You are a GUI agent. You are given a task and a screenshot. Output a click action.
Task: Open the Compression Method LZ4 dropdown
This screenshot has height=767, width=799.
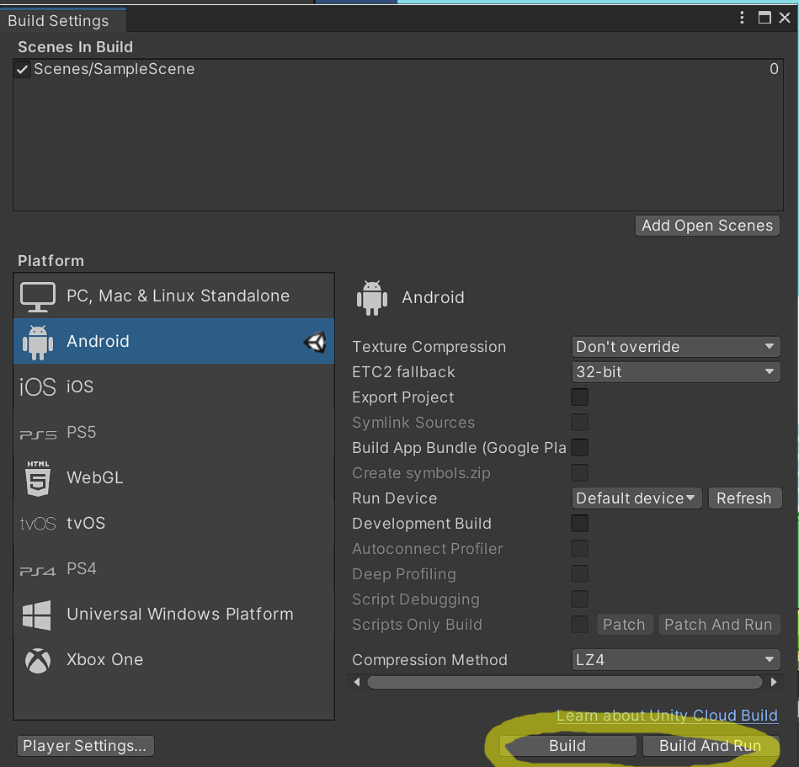coord(675,660)
